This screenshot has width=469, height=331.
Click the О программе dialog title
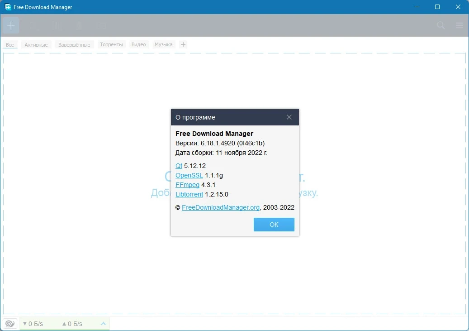click(195, 117)
